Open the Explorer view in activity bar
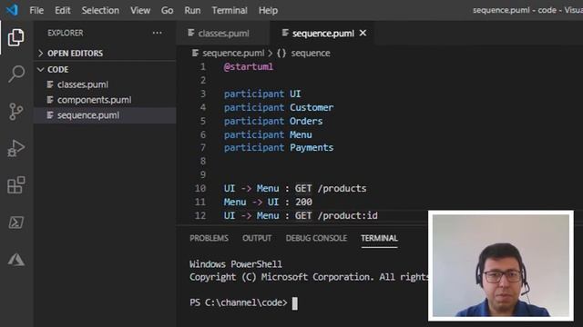Viewport: 583px width, 327px height. pyautogui.click(x=16, y=37)
